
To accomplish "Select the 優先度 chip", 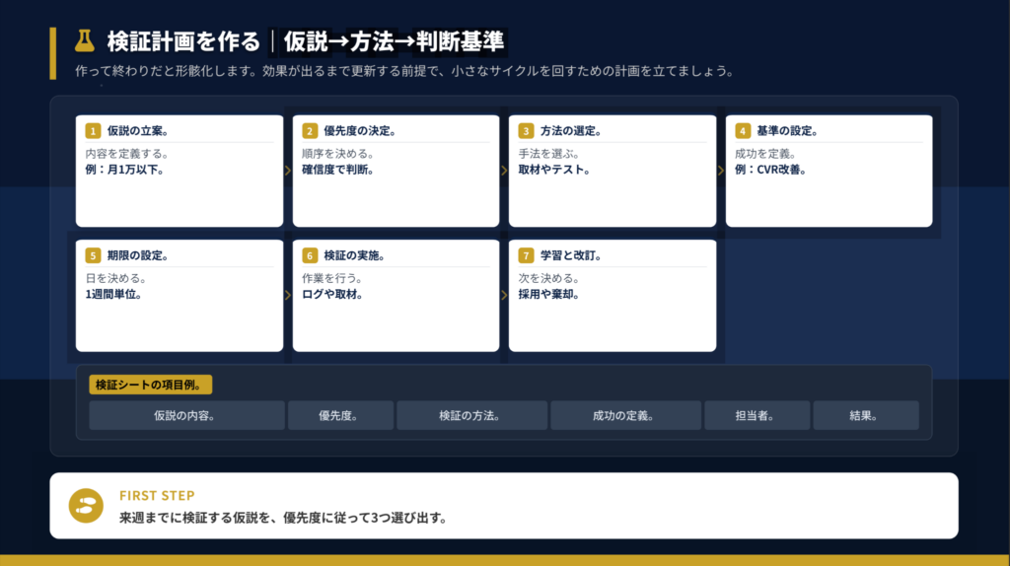I will [x=340, y=415].
